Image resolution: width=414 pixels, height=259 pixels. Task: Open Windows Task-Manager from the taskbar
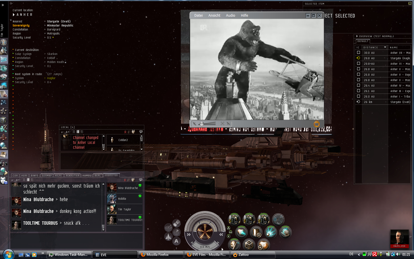point(69,255)
